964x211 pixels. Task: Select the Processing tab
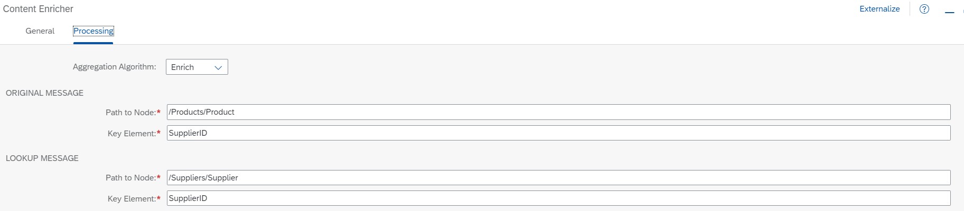[93, 31]
